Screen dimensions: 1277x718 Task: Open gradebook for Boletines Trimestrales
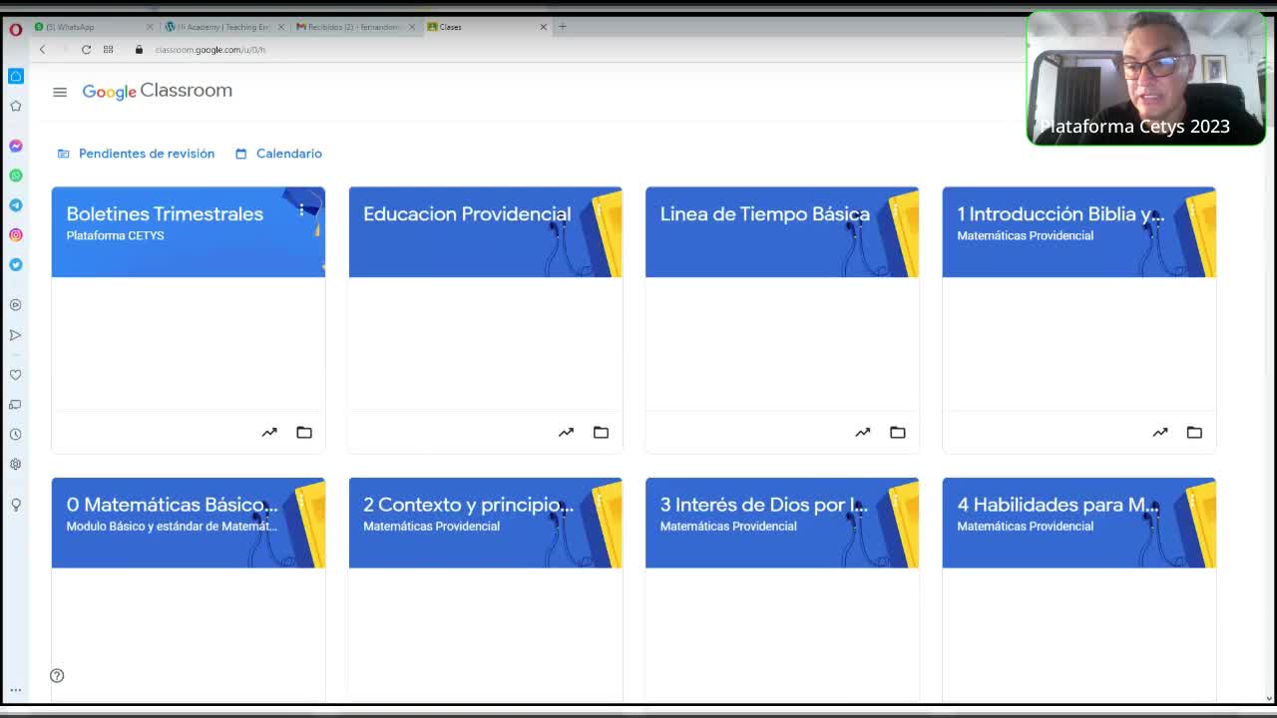(x=269, y=432)
